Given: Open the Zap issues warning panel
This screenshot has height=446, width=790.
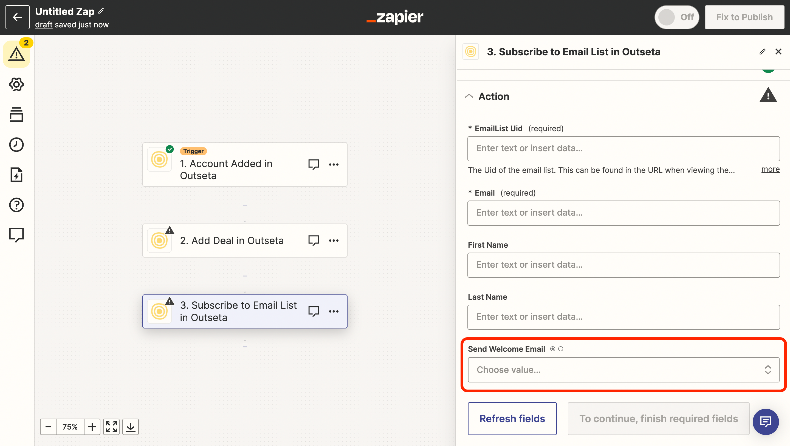Looking at the screenshot, I should pos(16,54).
